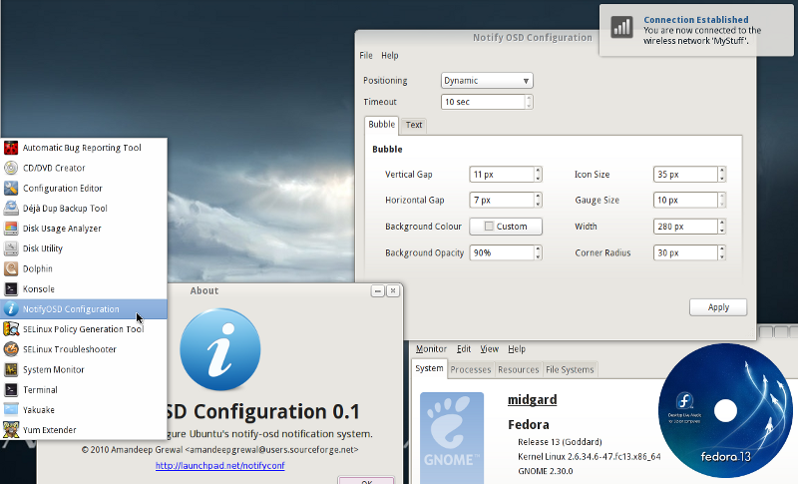Open the Positioning dropdown set to Dynamic
This screenshot has height=484, width=798.
[487, 81]
